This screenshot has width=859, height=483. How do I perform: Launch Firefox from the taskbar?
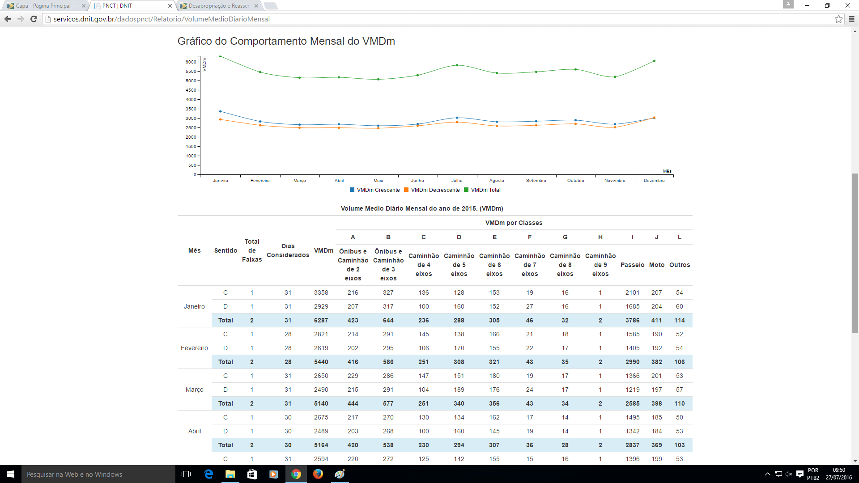(318, 474)
